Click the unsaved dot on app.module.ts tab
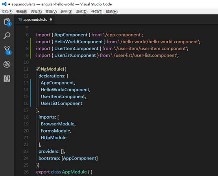The width and height of the screenshot is (218, 176). pyautogui.click(x=51, y=20)
